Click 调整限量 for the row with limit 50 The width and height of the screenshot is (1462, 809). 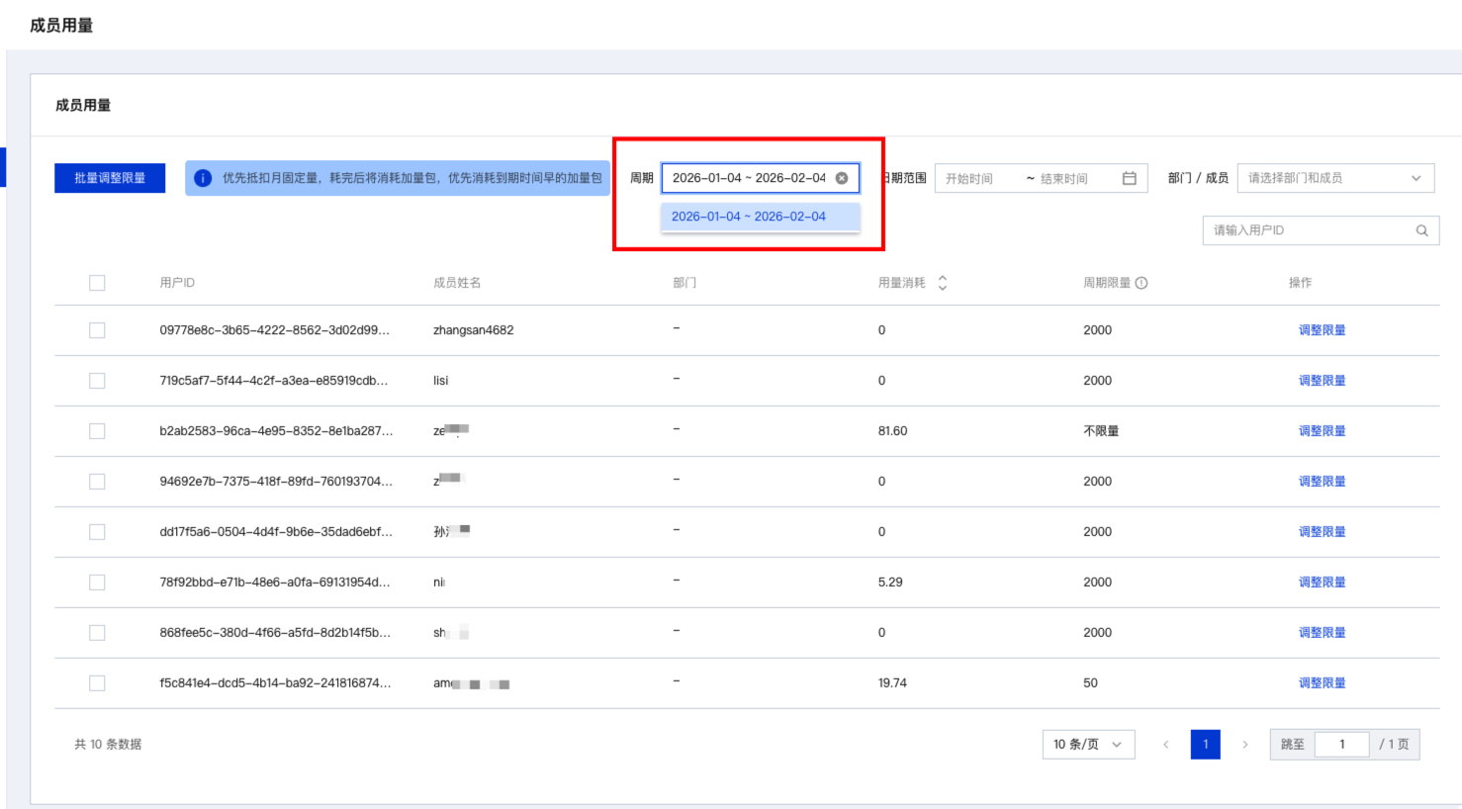click(1322, 683)
